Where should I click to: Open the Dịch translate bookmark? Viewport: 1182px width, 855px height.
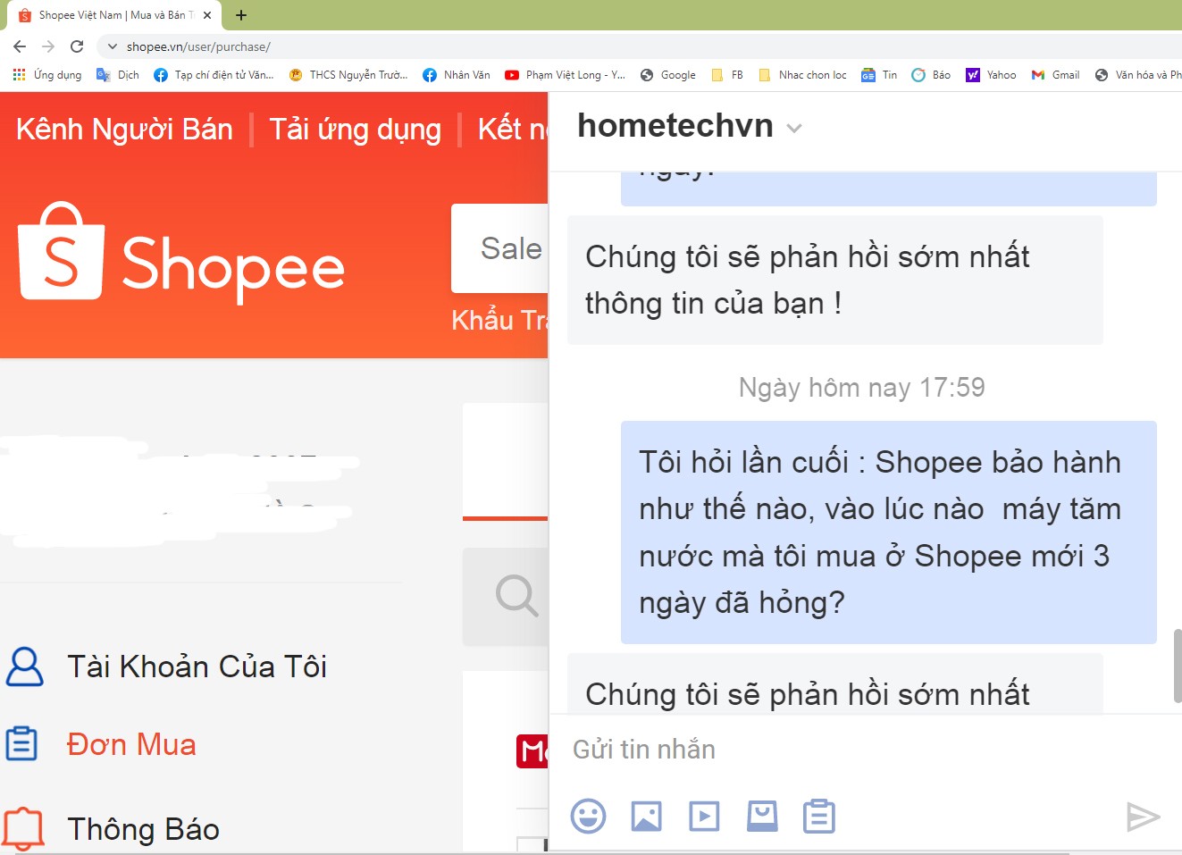tap(118, 75)
